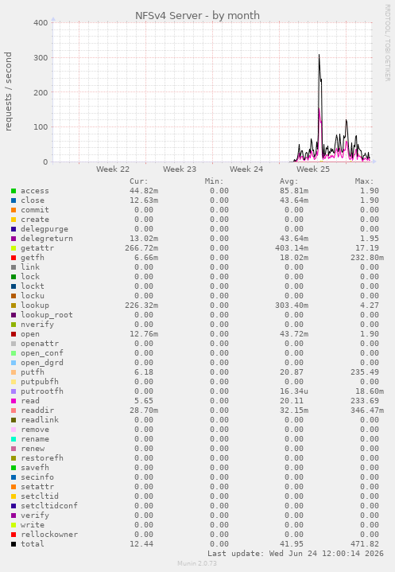Viewport: 395px width, 572px height.
Task: Select the 'Cur:' column header
Action: point(139,181)
